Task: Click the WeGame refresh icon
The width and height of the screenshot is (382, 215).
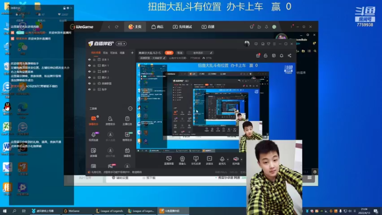Action: (x=117, y=27)
